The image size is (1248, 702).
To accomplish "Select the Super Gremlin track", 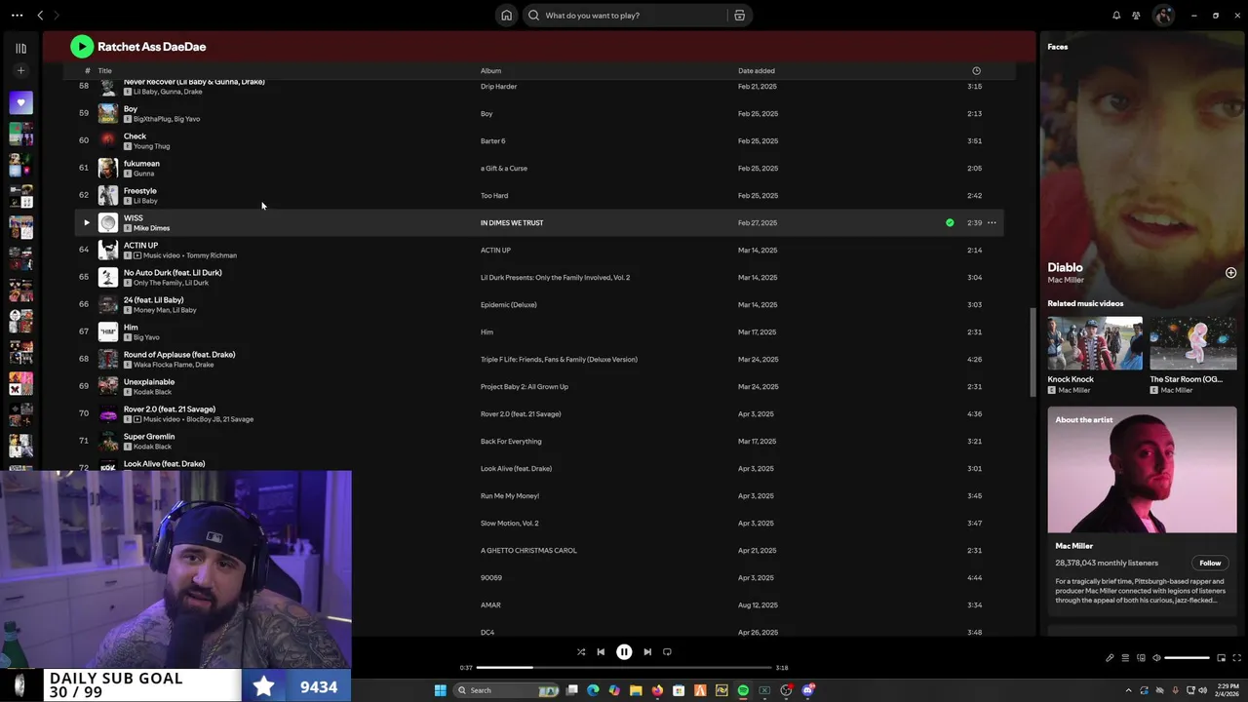I will [x=149, y=437].
